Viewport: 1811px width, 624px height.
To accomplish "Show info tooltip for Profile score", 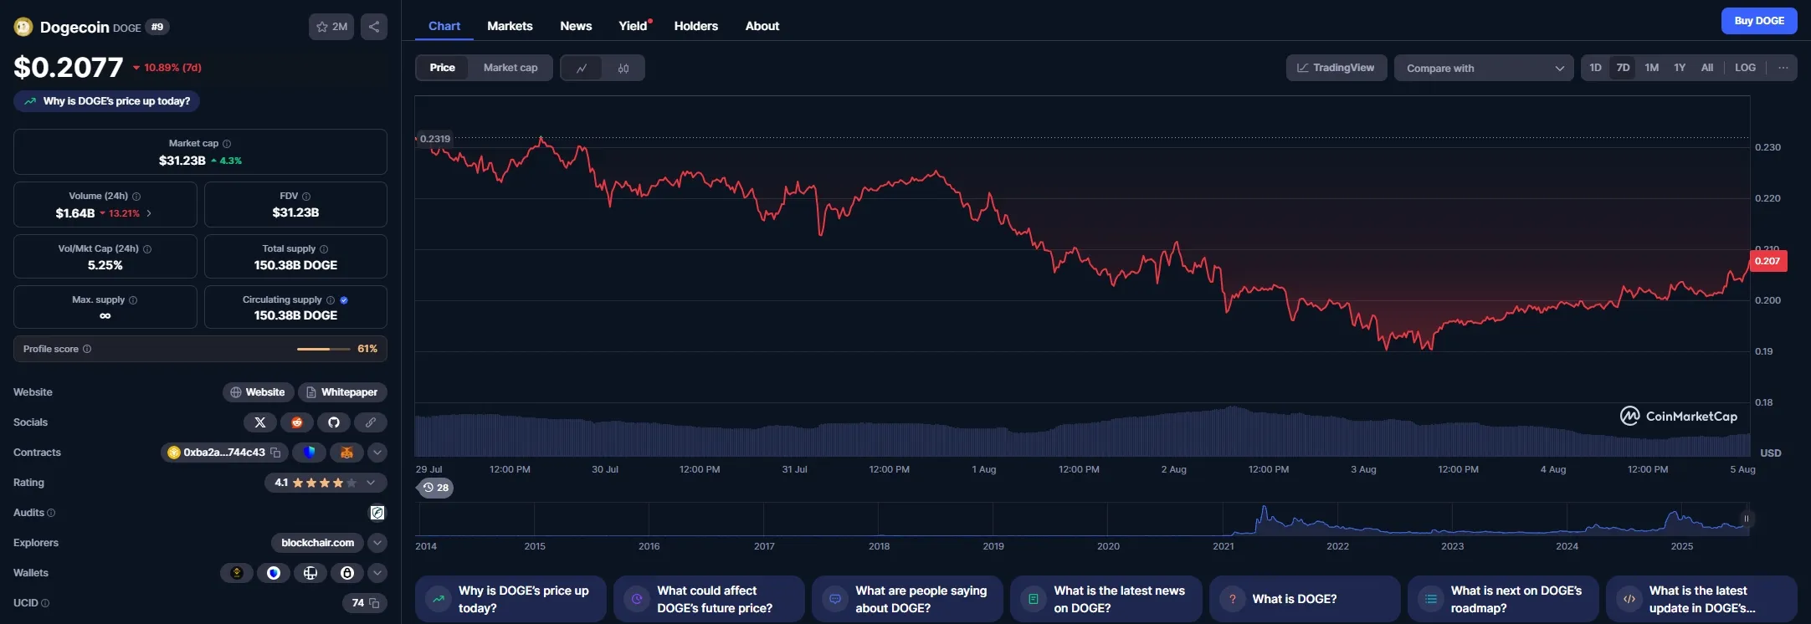I will pyautogui.click(x=87, y=349).
